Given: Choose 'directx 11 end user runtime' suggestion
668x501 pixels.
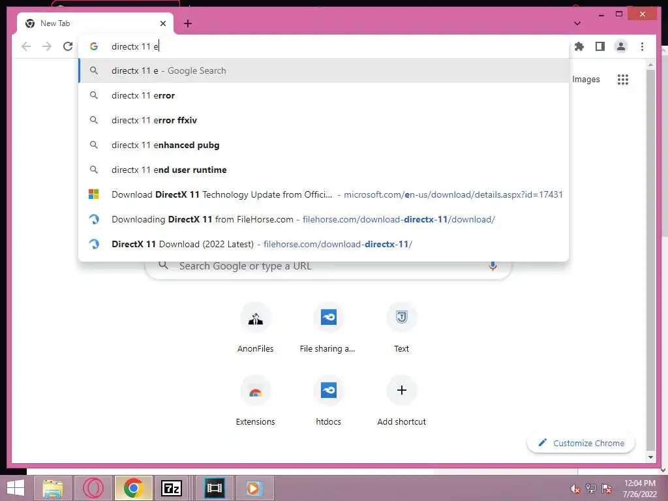Looking at the screenshot, I should click(324, 170).
